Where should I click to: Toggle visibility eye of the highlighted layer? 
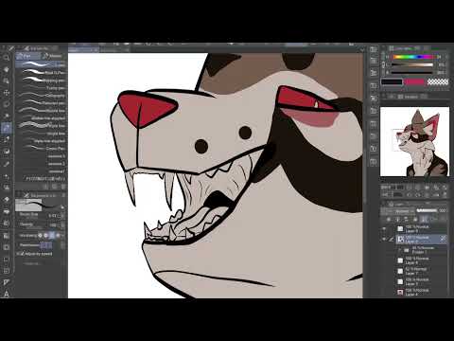(x=384, y=239)
